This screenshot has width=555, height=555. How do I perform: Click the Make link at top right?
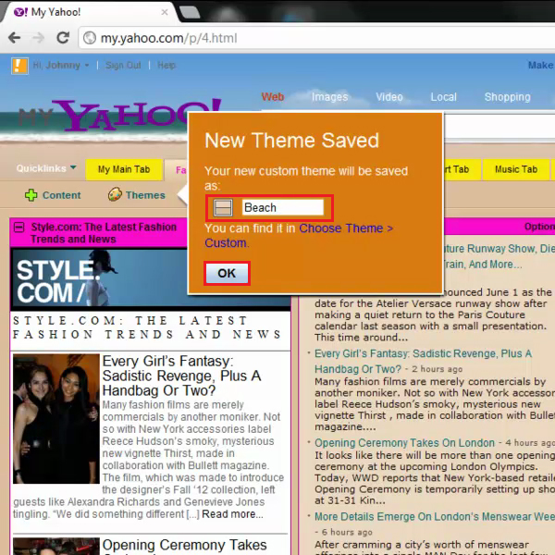tap(541, 65)
